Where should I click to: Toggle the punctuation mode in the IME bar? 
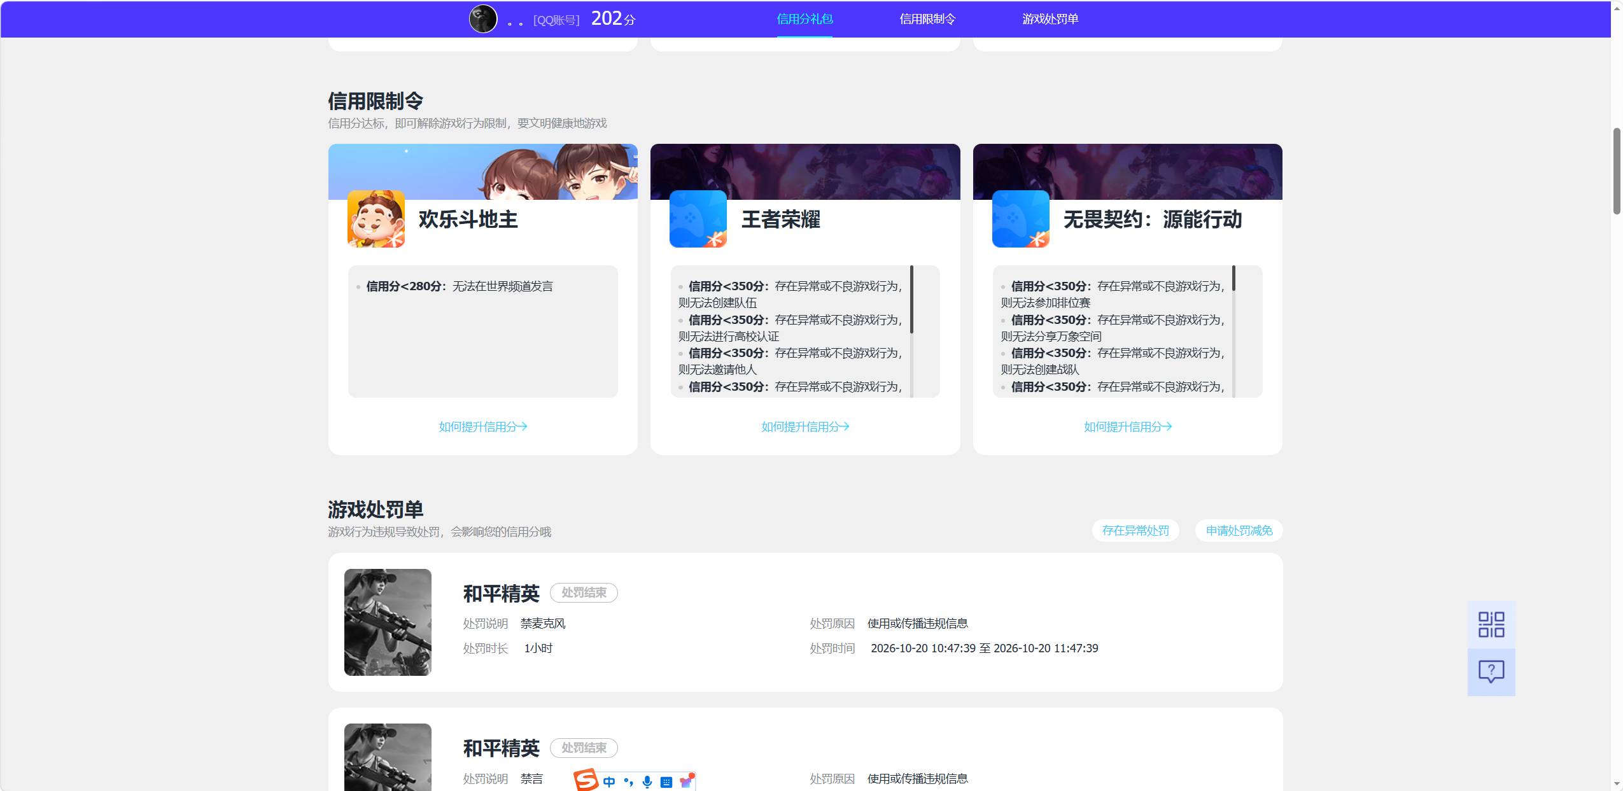point(628,782)
